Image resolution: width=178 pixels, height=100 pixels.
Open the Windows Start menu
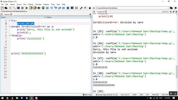pos(2,98)
